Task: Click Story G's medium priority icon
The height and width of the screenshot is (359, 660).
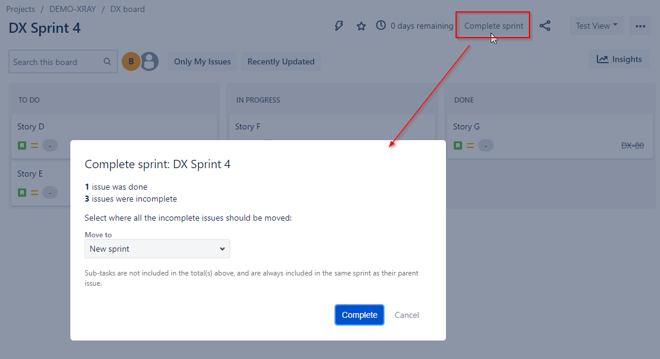Action: tap(470, 146)
